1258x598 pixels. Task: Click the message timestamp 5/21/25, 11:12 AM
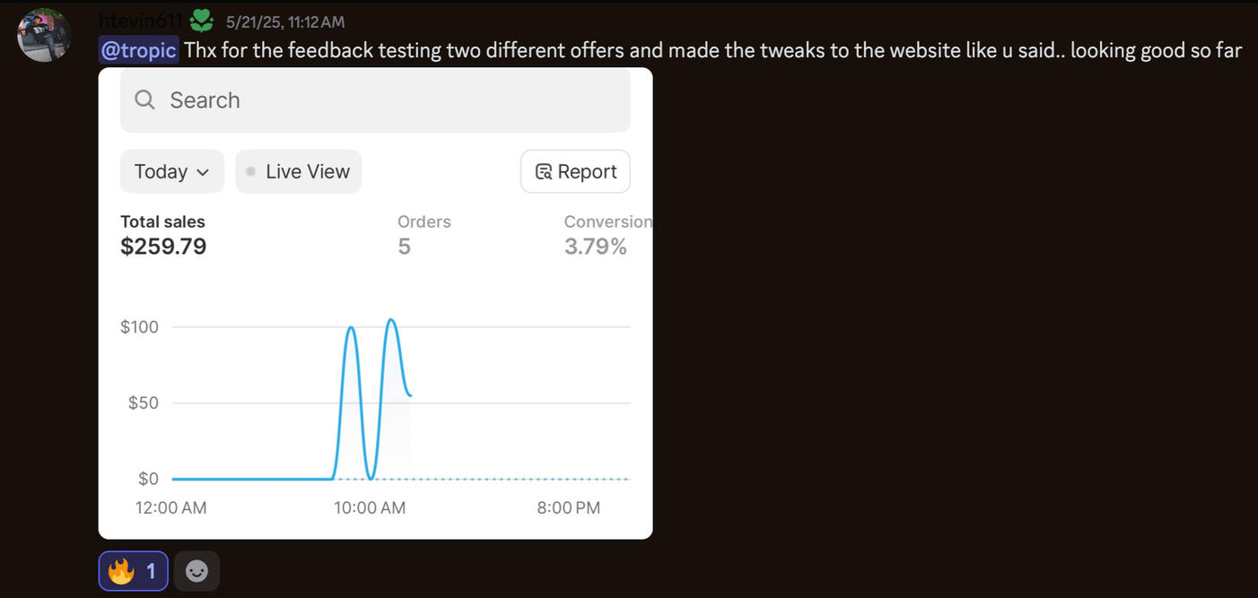pos(285,22)
